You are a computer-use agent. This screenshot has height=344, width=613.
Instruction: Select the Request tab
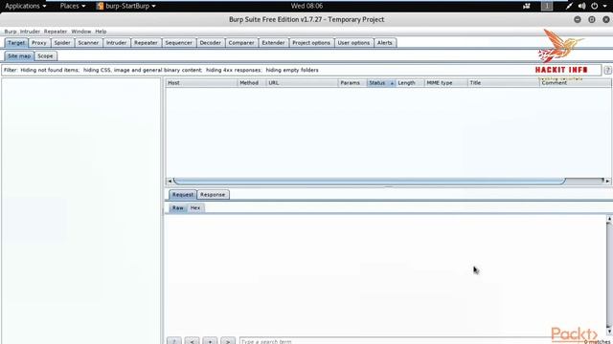coord(183,195)
